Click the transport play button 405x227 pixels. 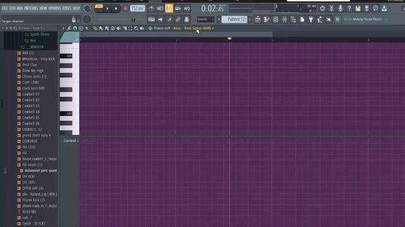coord(108,8)
